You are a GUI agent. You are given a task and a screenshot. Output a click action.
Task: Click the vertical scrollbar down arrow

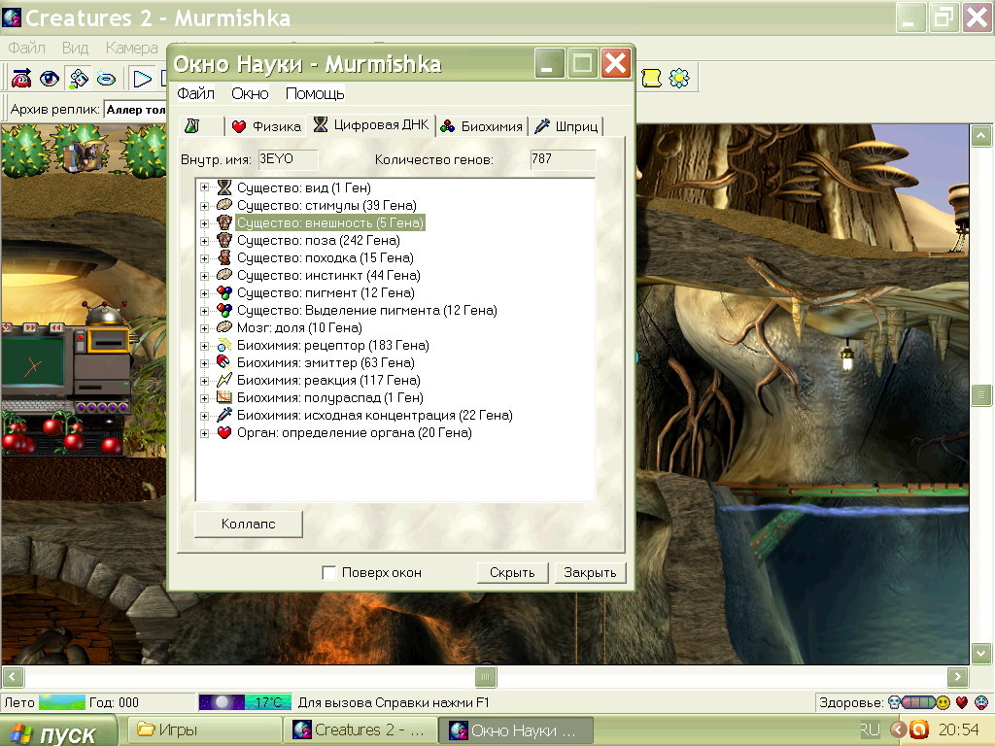pos(981,653)
